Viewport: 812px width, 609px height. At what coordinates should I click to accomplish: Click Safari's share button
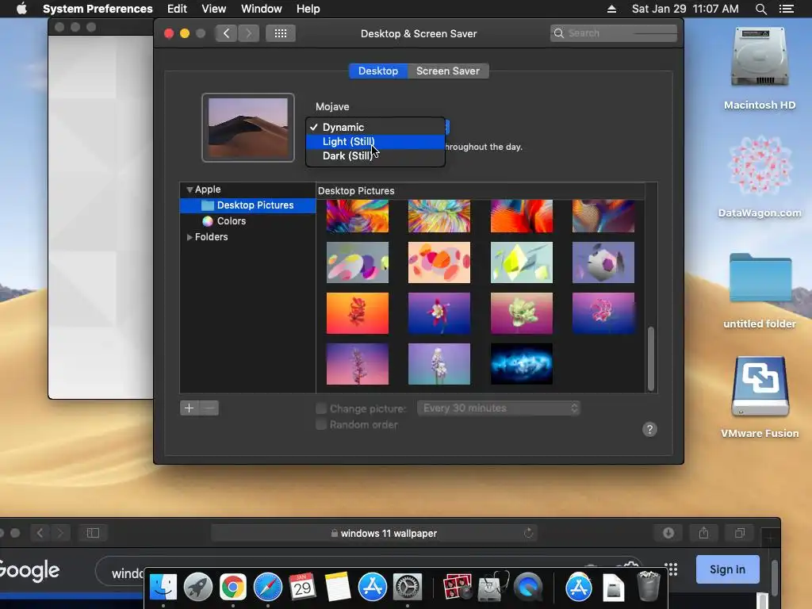[704, 533]
